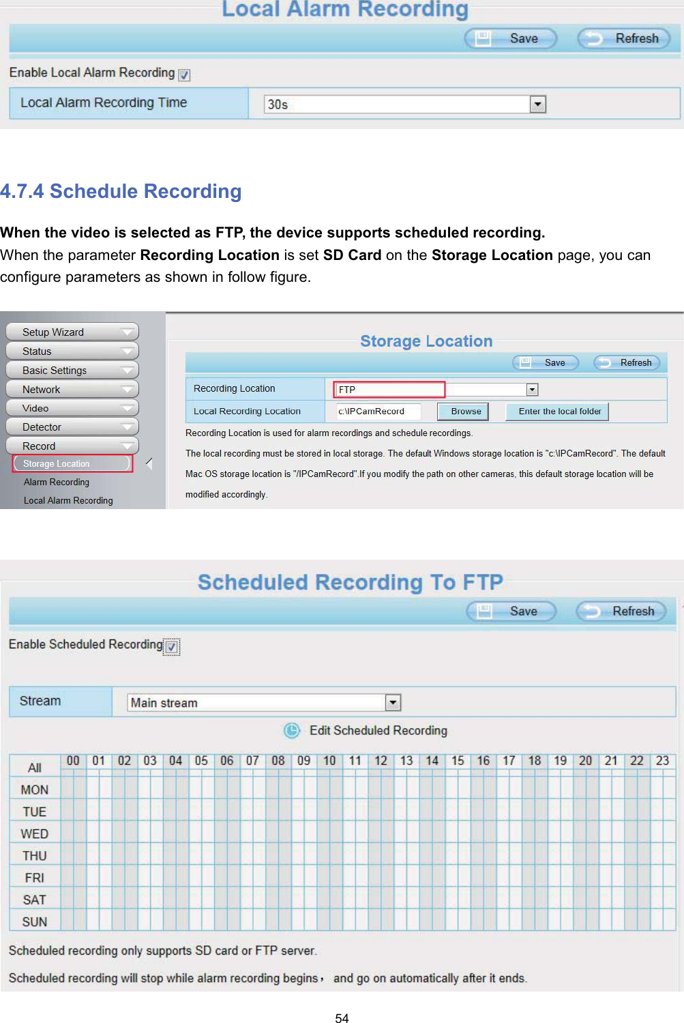Save the Storage Location settings
The height and width of the screenshot is (1023, 684).
tap(546, 362)
